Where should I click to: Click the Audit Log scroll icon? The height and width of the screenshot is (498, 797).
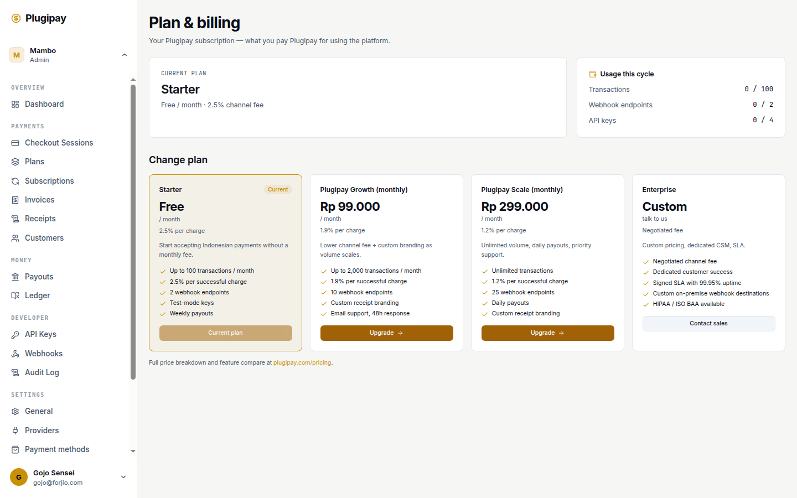pos(15,372)
